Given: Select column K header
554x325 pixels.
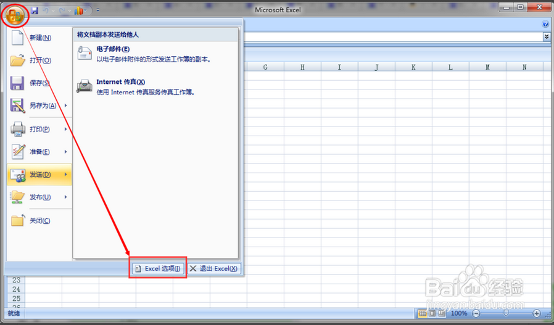Looking at the screenshot, I should pos(413,67).
